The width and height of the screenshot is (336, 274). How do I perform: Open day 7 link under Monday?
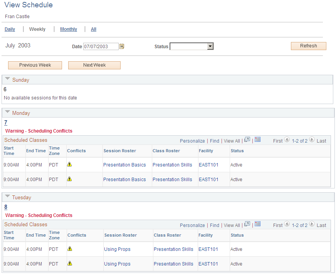[x=6, y=123]
